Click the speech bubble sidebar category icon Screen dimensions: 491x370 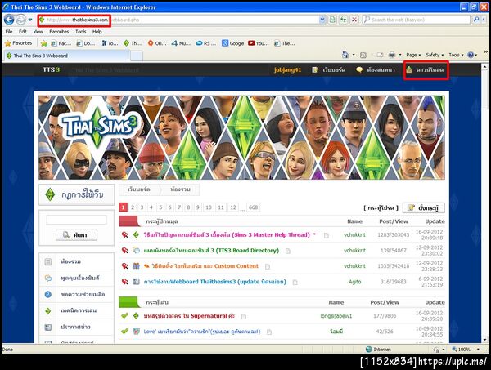coord(48,278)
